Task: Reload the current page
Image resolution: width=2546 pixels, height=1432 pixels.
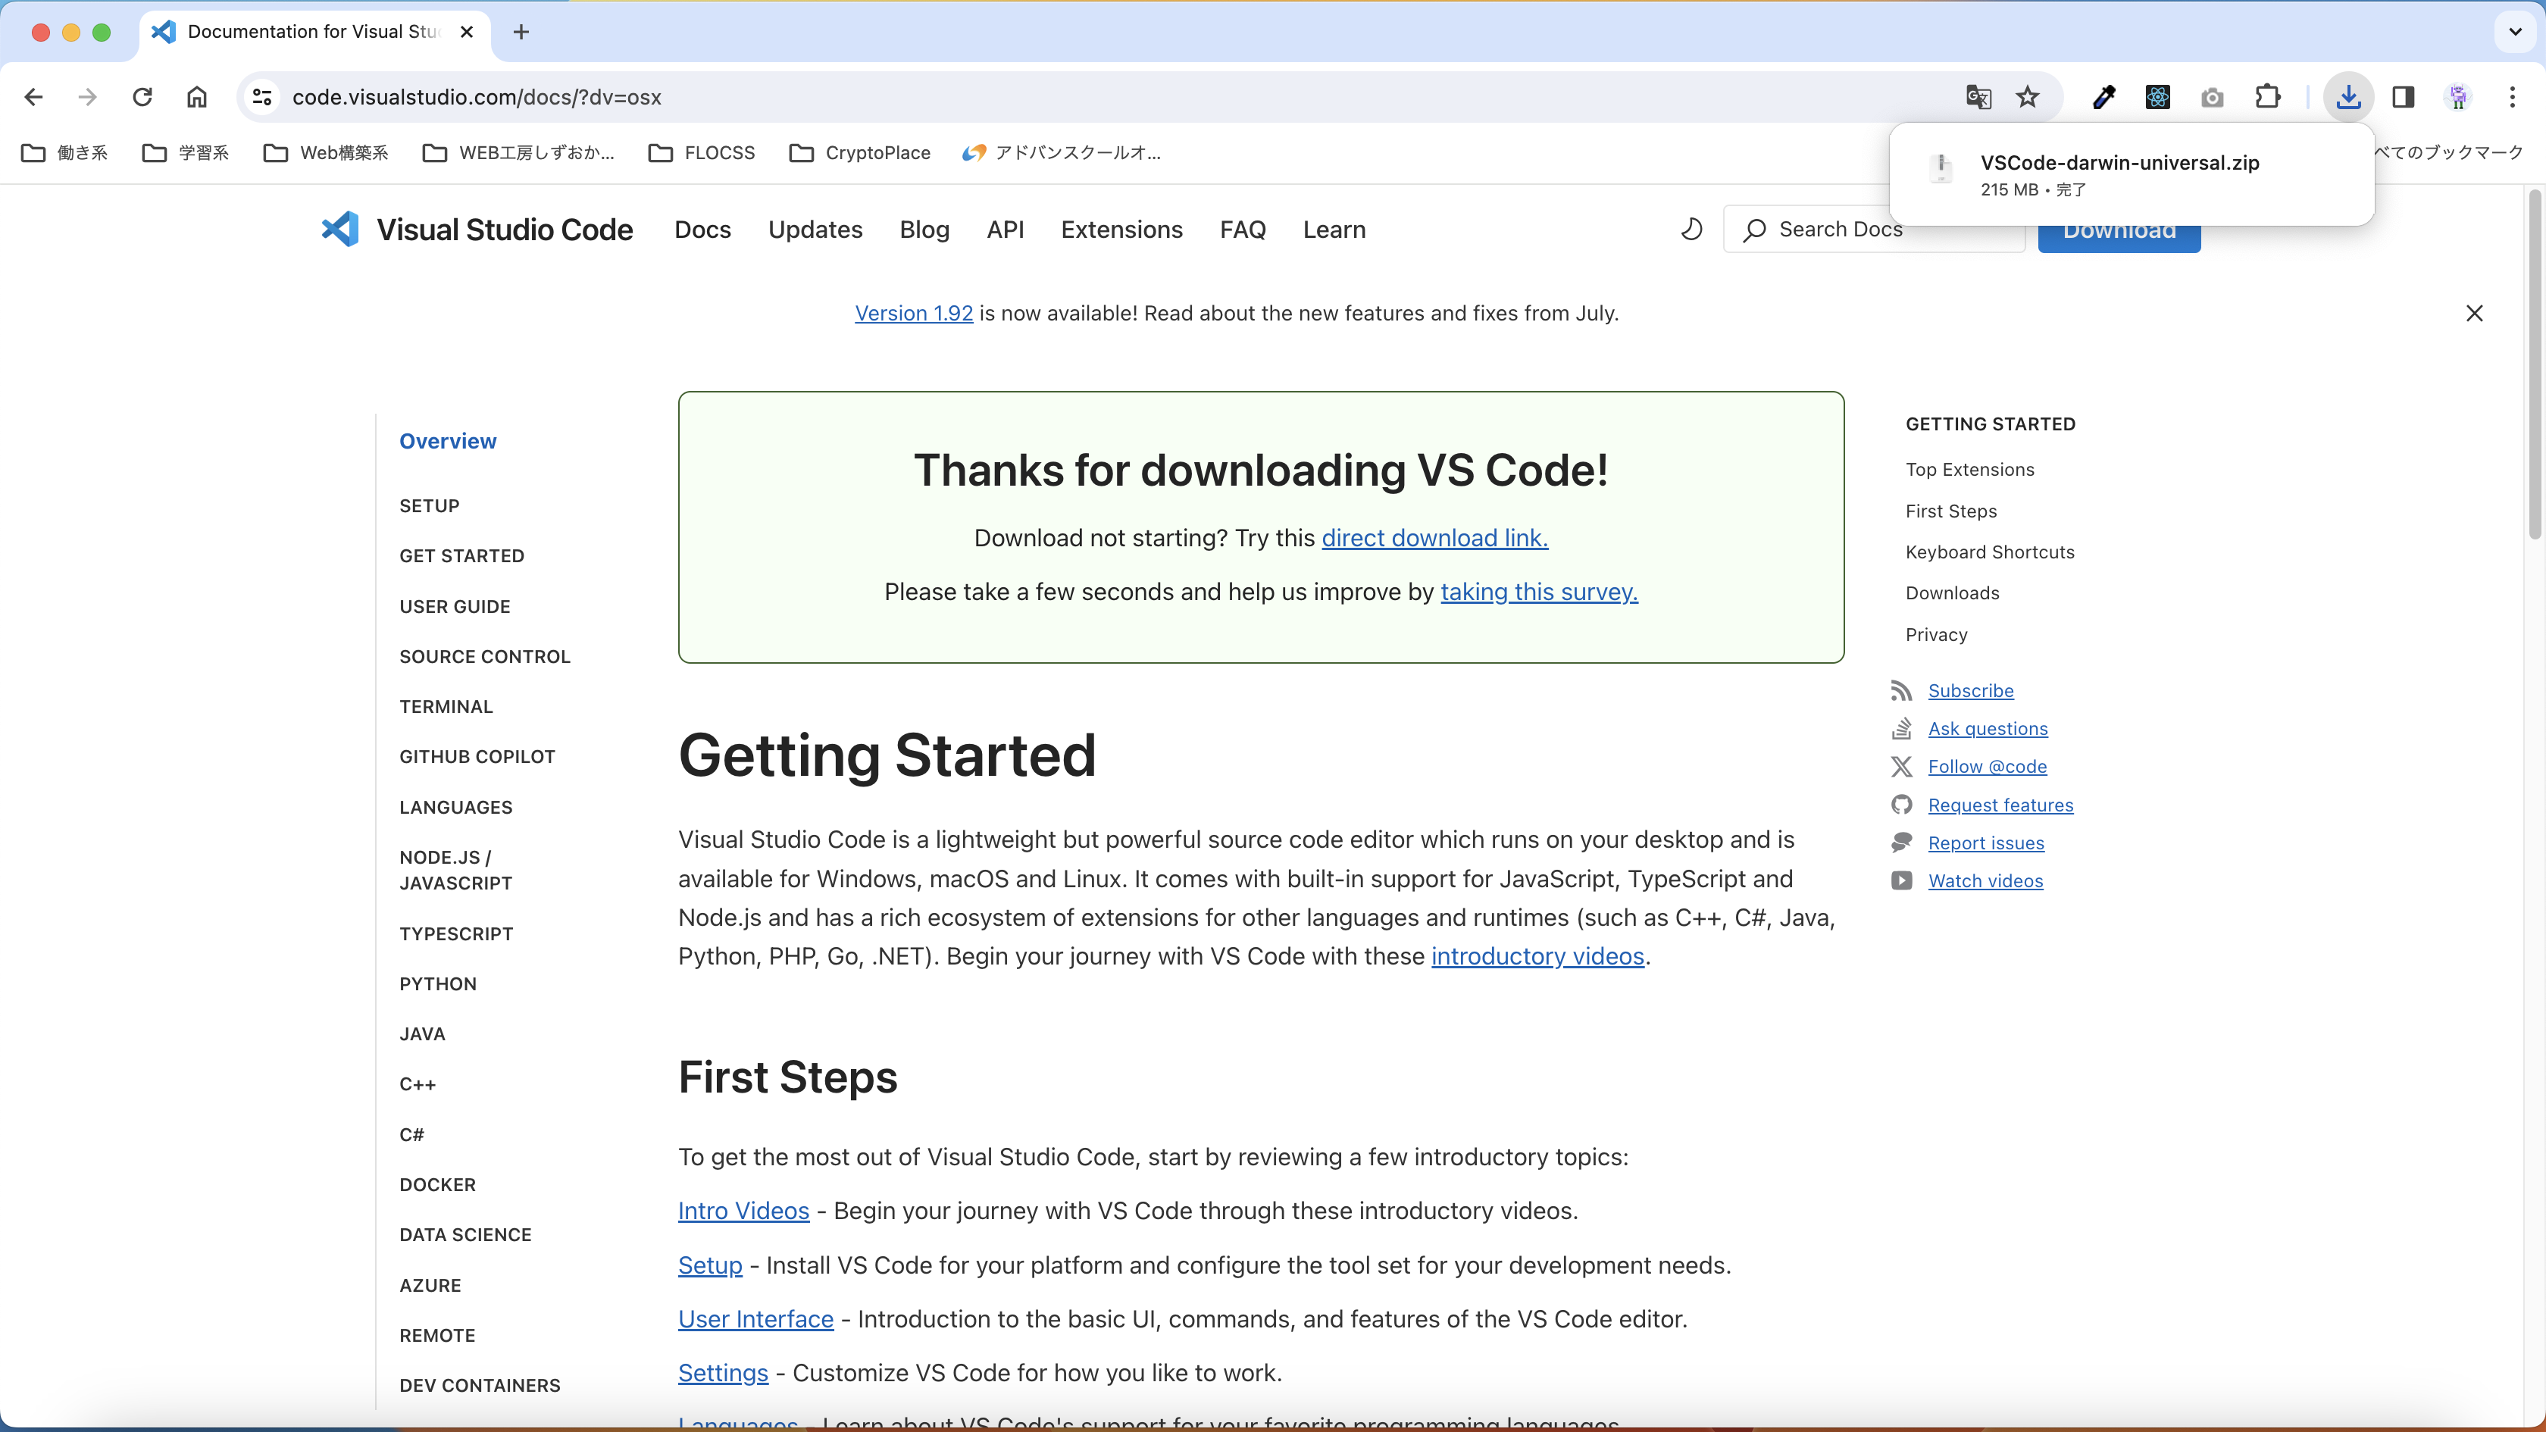Action: point(142,97)
